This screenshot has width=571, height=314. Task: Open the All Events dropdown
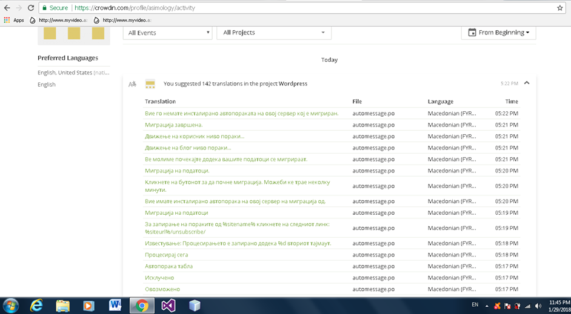[167, 33]
